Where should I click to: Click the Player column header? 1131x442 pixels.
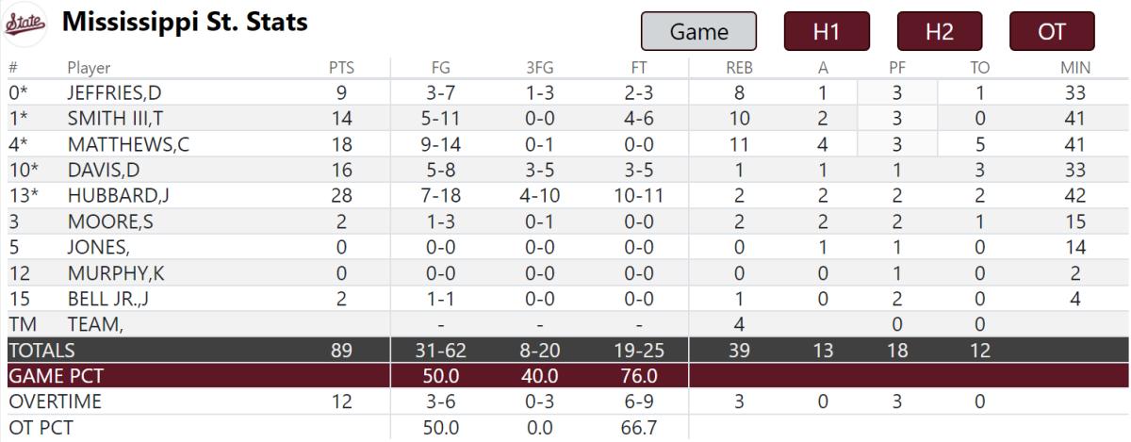click(89, 68)
